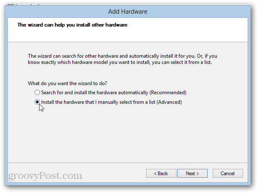This screenshot has height=193, width=258.
Task: Click the groovyPost.com watermark
Action: [45, 176]
